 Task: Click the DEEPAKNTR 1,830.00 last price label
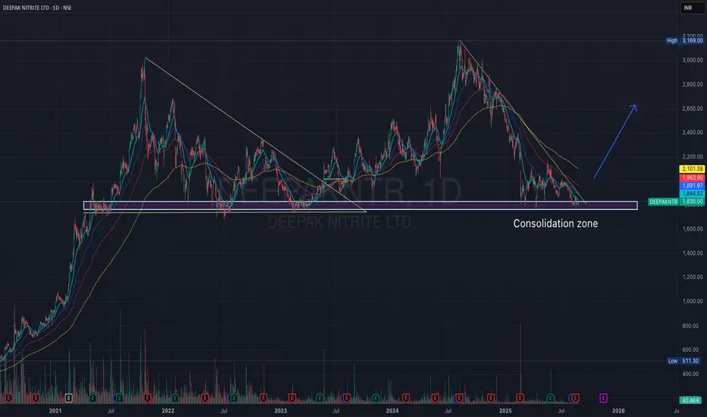pos(677,202)
